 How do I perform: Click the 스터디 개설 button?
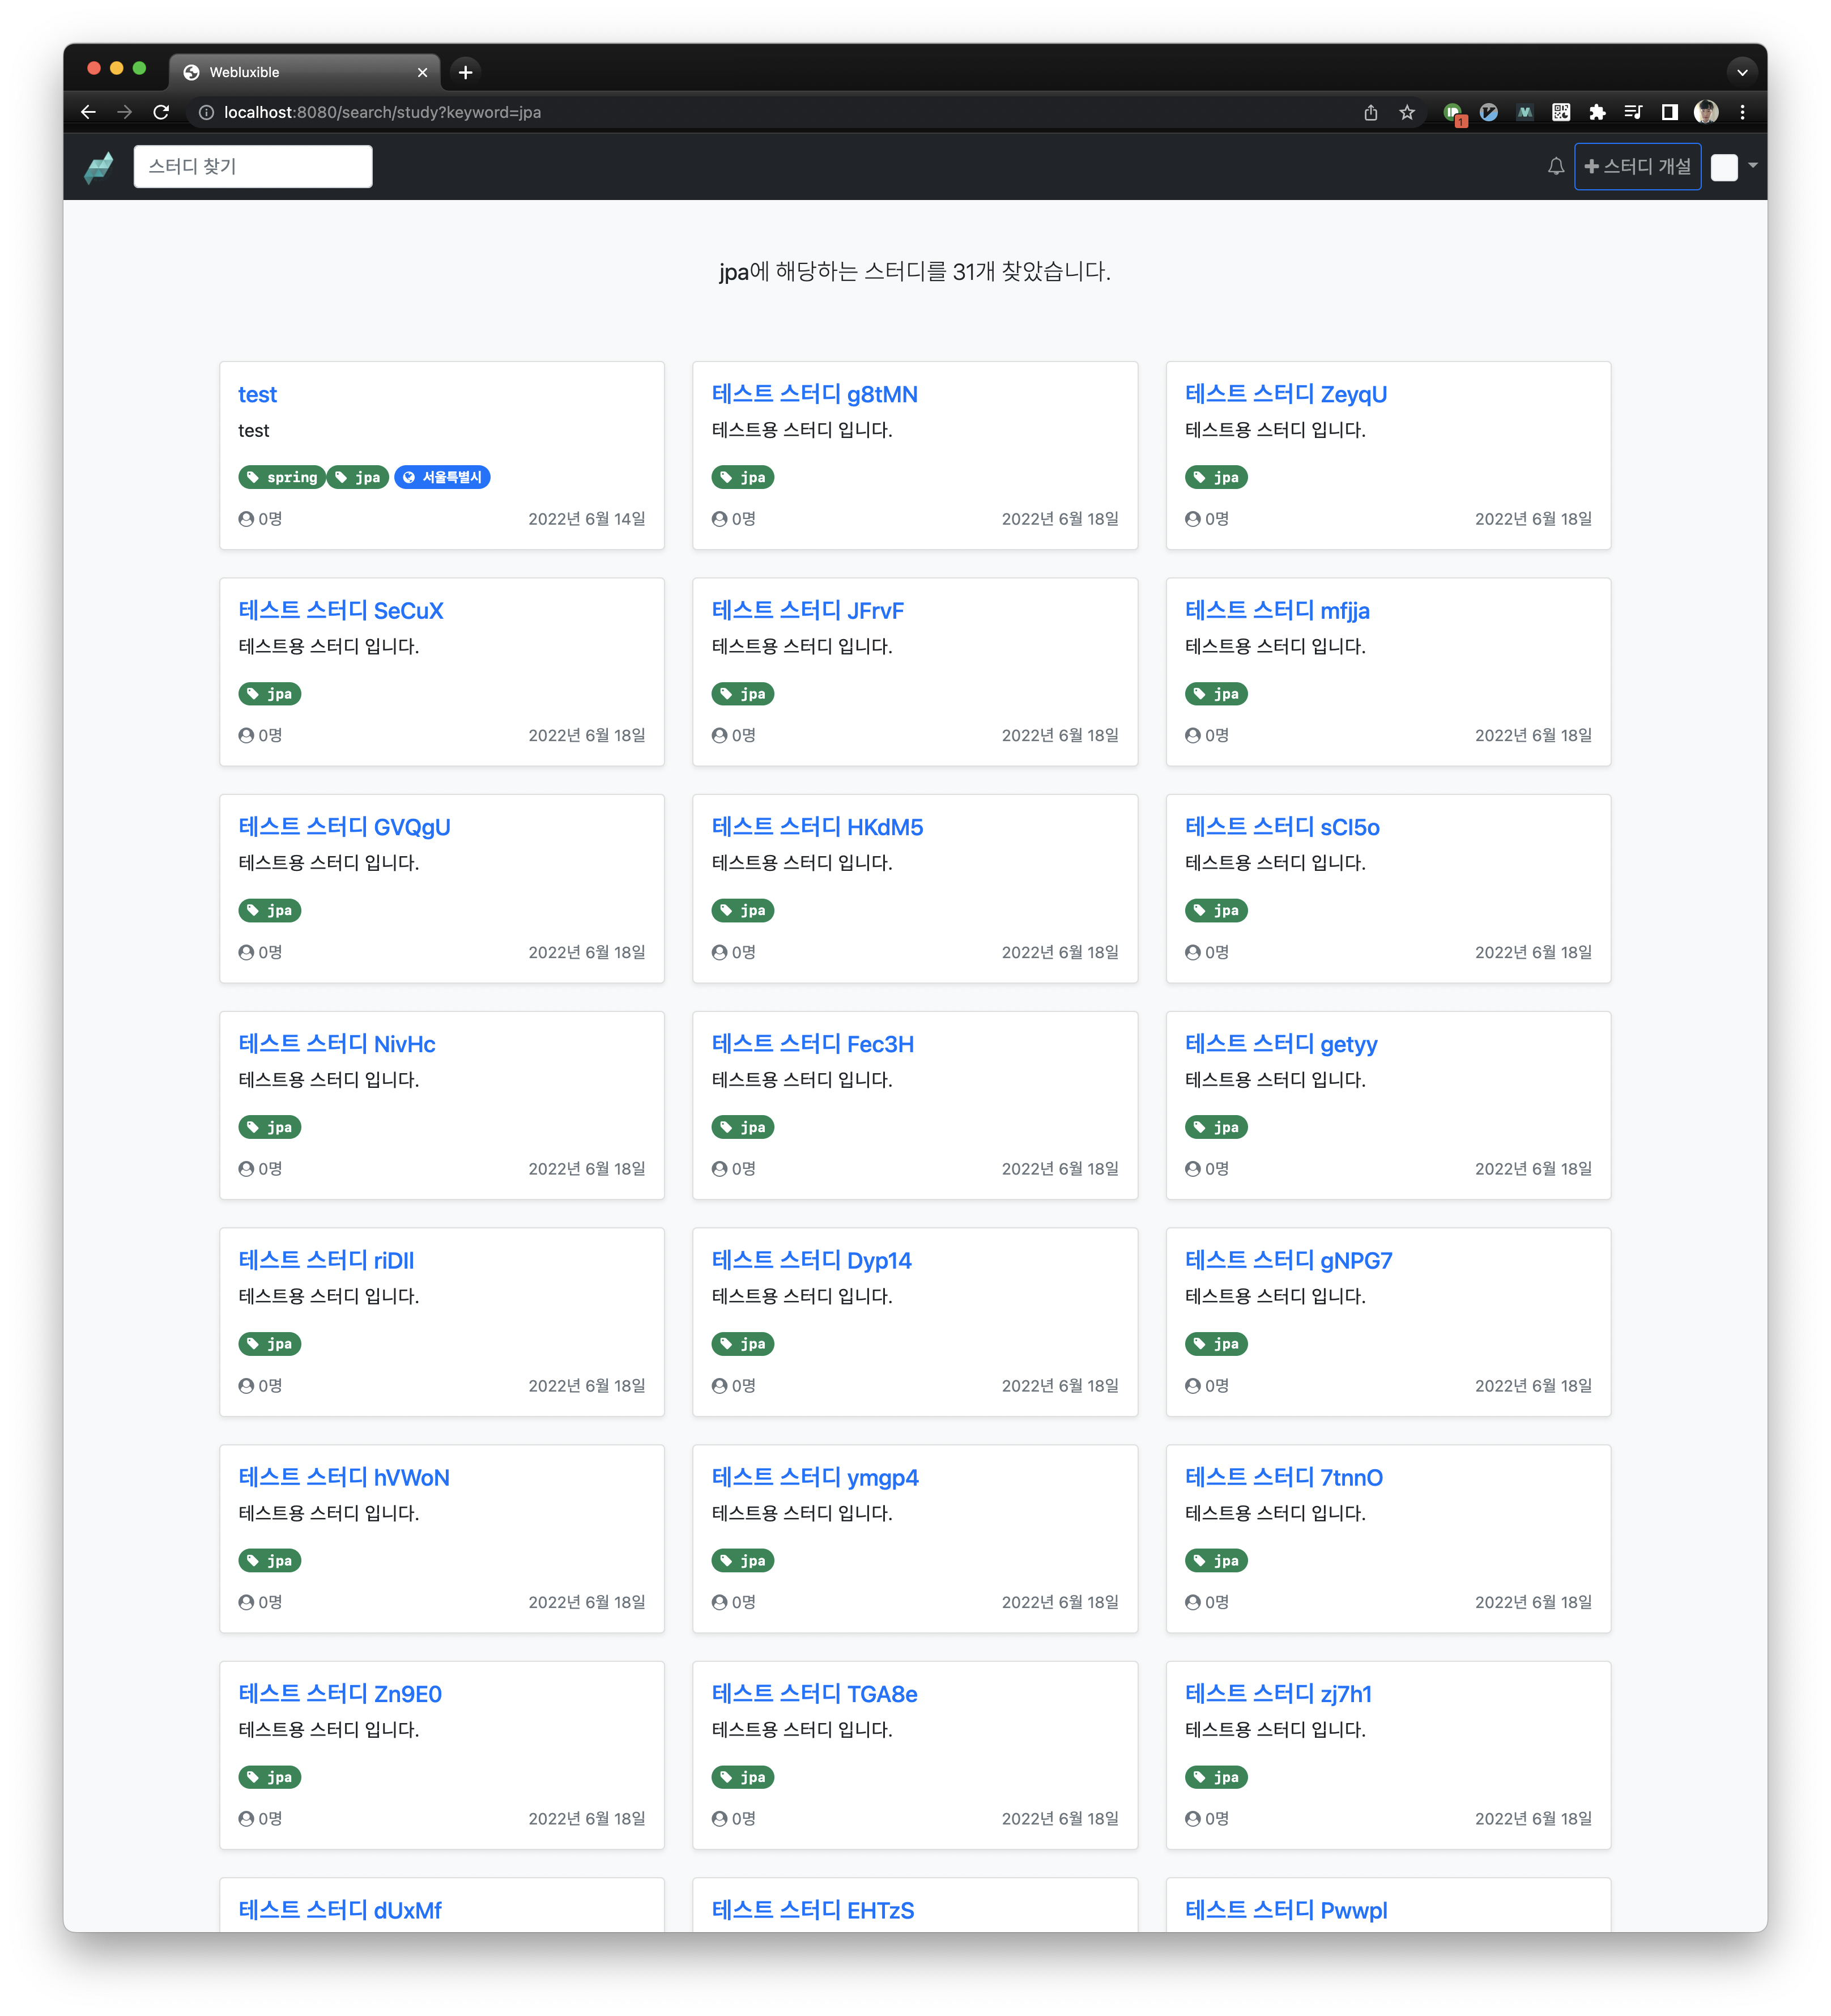tap(1637, 167)
